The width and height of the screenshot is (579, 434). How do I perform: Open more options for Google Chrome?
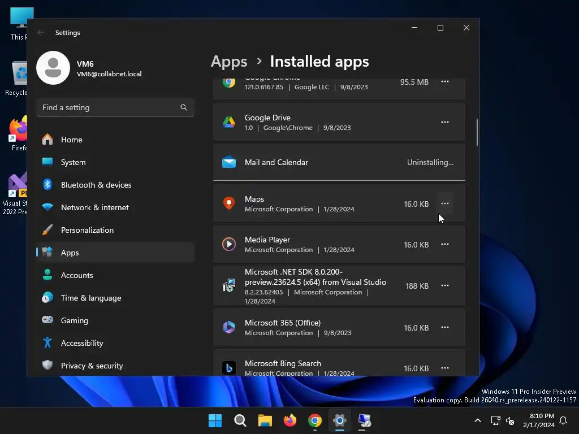[445, 81]
